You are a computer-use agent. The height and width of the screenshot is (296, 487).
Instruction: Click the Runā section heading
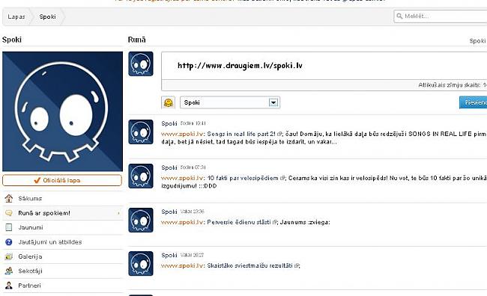tap(136, 40)
